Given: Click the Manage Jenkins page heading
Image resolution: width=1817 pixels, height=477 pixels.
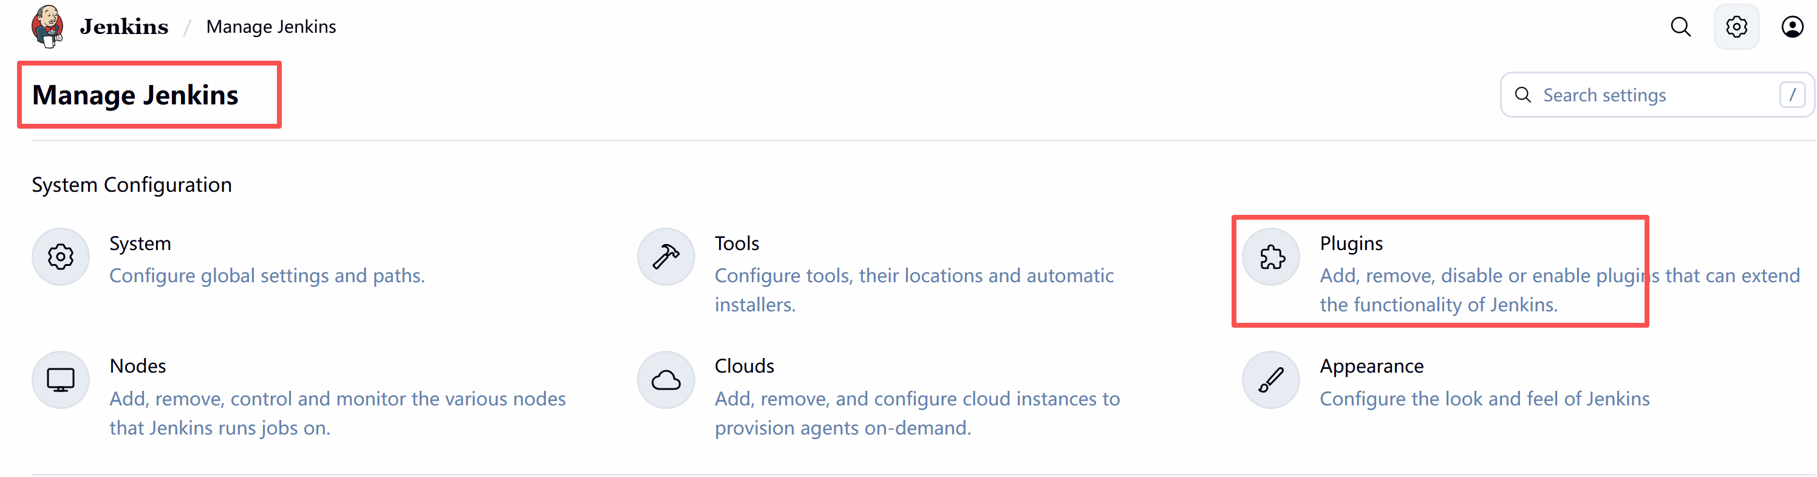Looking at the screenshot, I should [x=135, y=95].
